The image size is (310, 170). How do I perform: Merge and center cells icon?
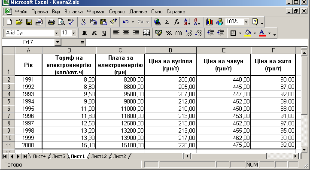pyautogui.click(x=146, y=33)
